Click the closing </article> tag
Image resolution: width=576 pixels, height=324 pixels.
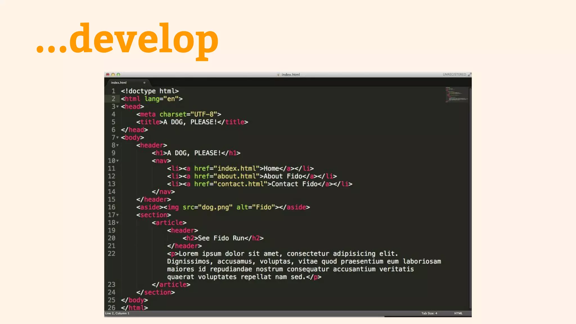coord(171,285)
